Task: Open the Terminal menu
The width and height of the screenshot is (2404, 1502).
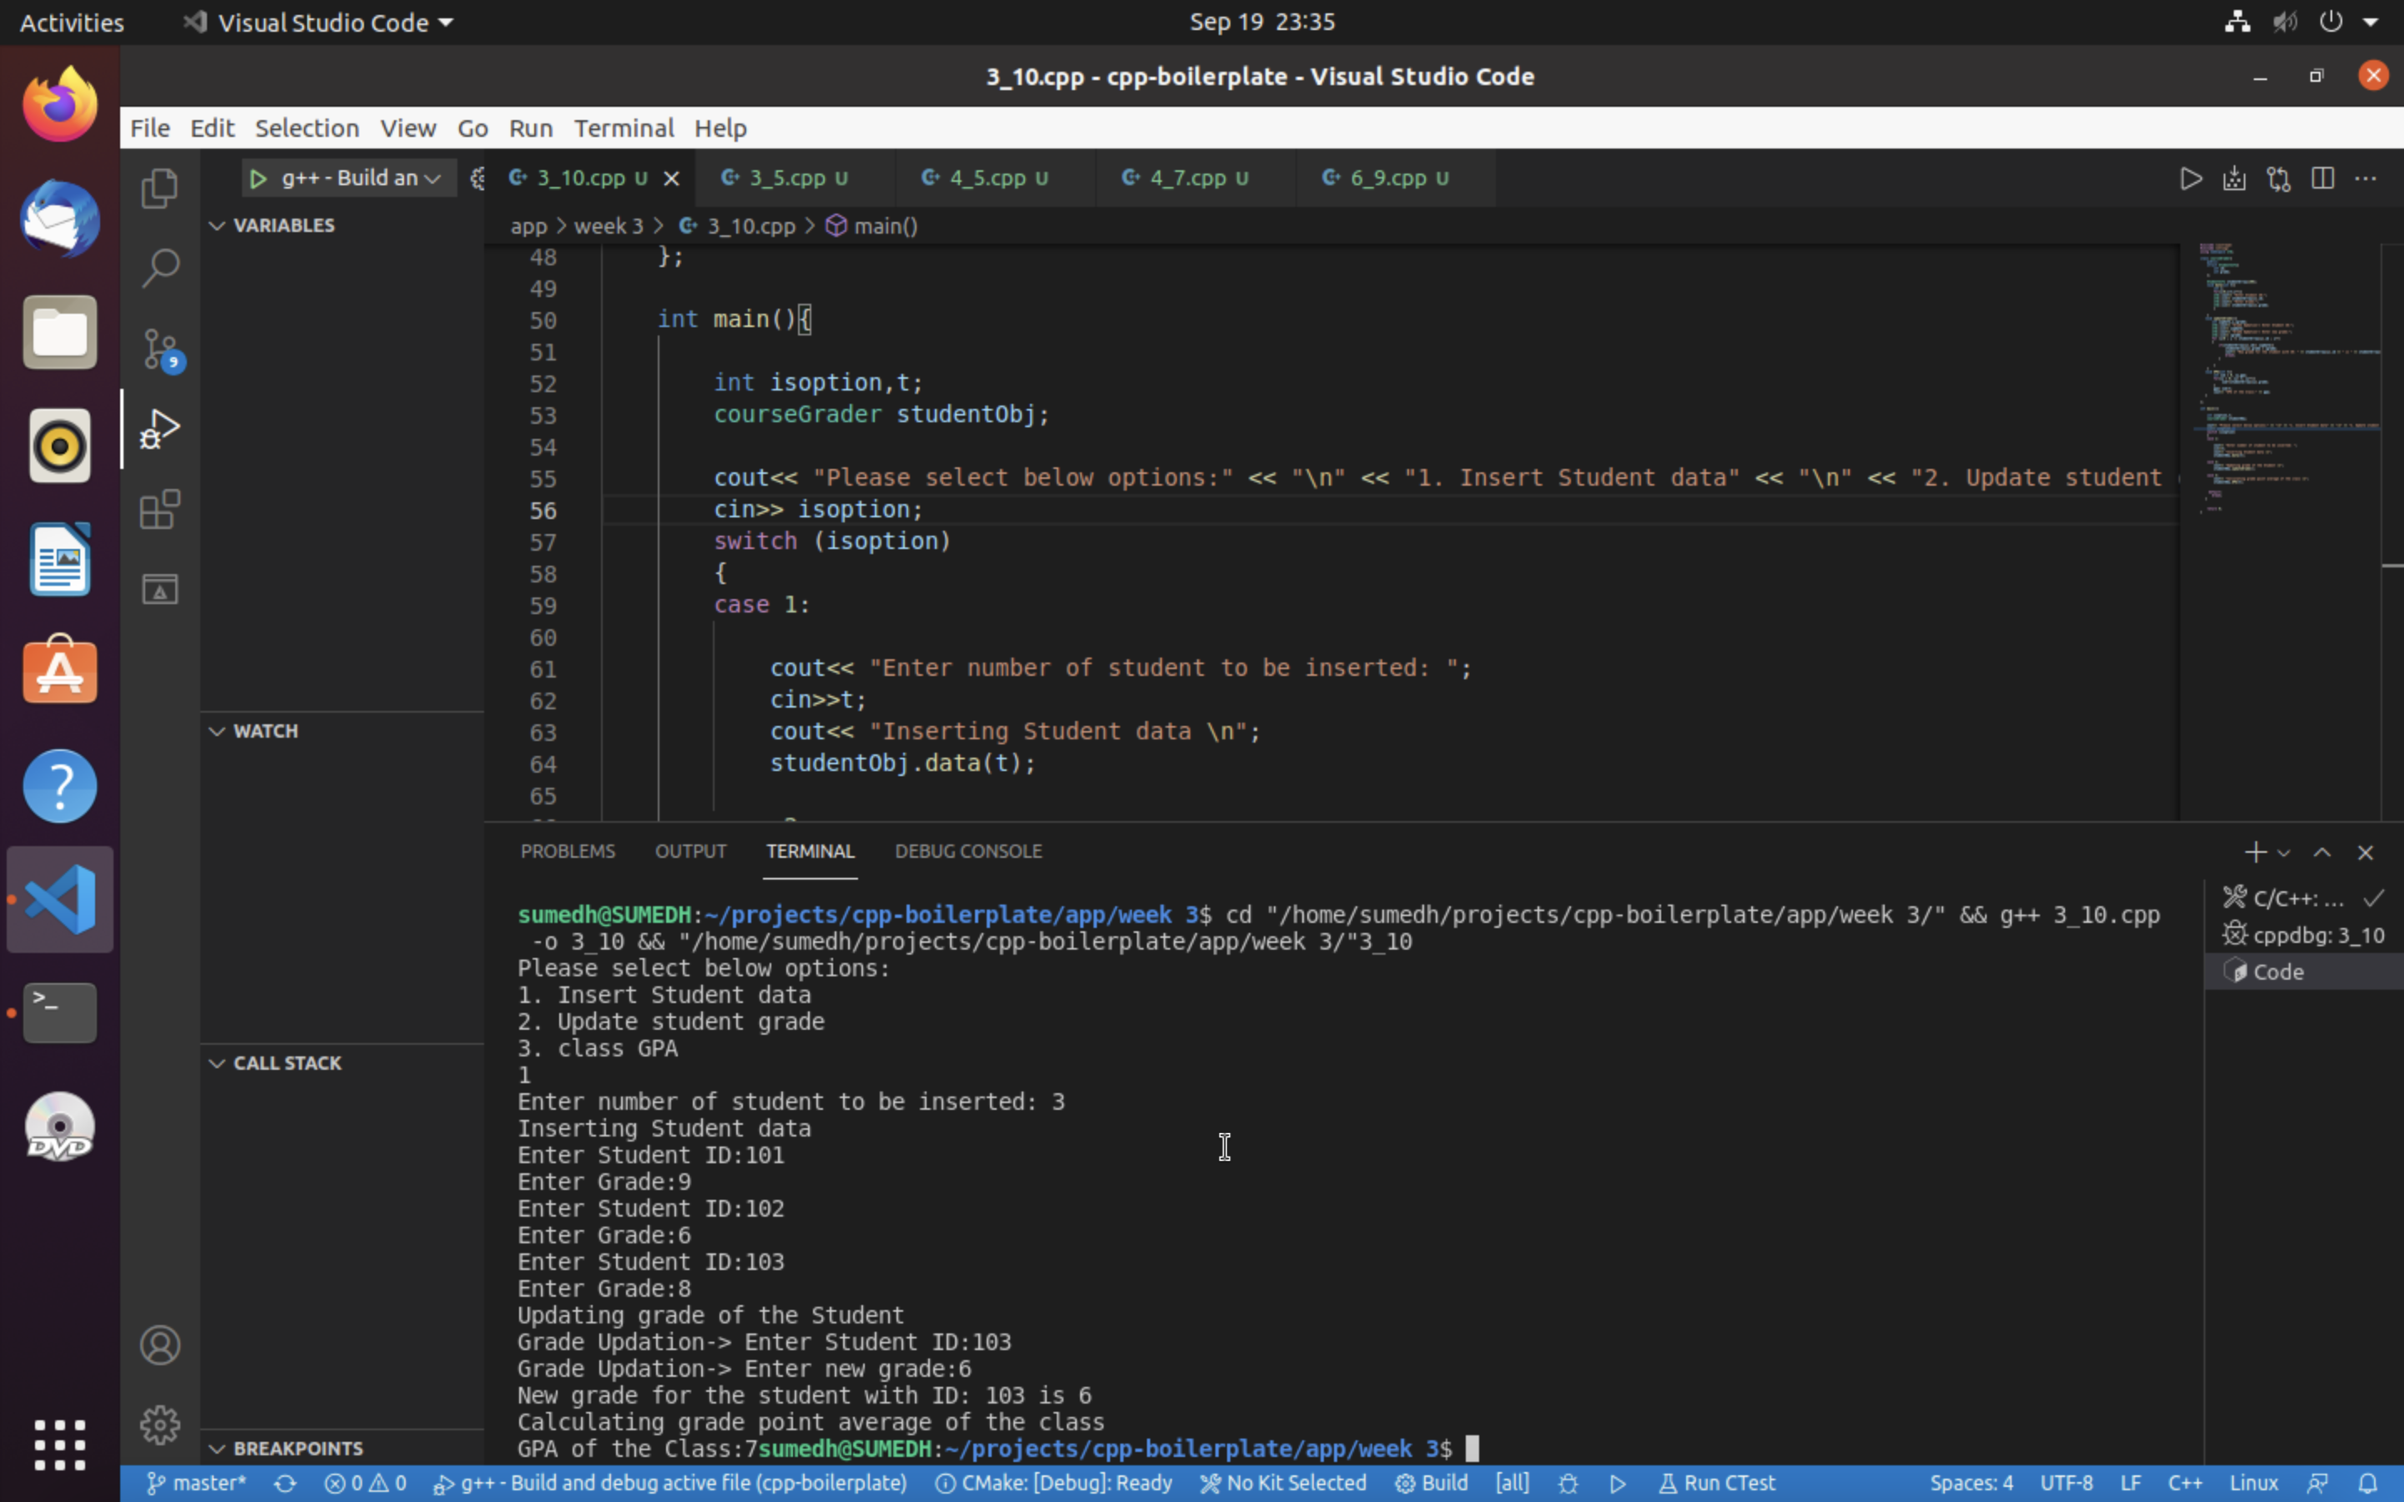Action: (624, 129)
